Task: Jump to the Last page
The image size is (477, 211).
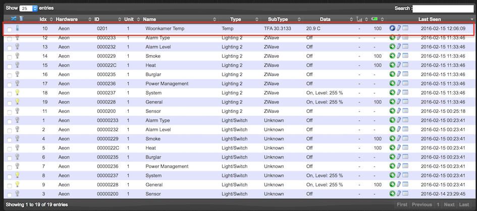Action: (x=464, y=204)
